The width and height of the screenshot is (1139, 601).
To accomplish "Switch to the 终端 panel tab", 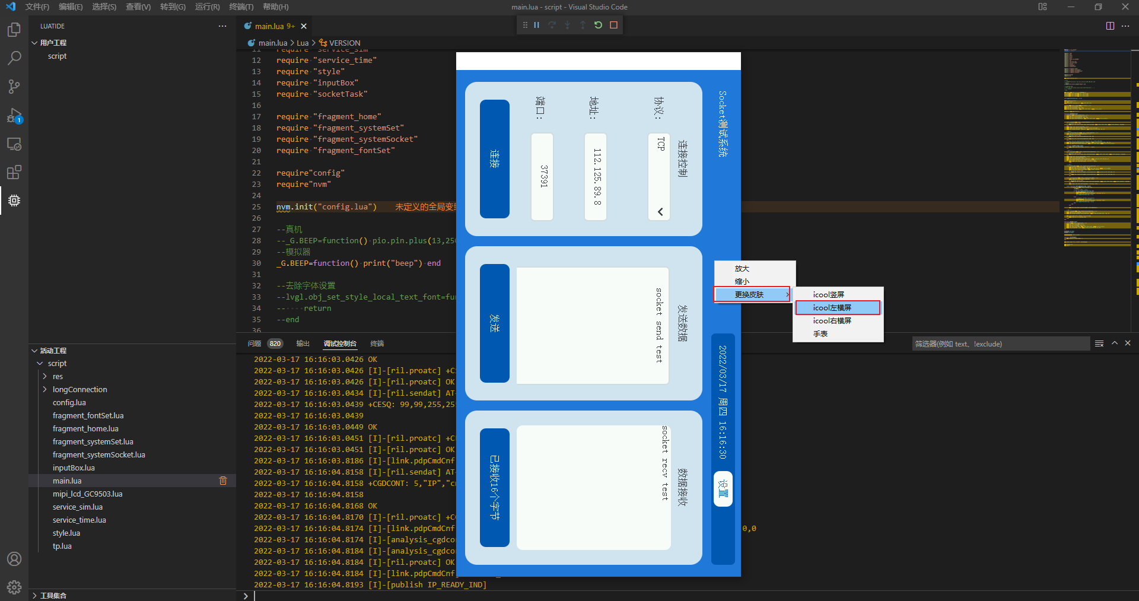I will coord(377,344).
